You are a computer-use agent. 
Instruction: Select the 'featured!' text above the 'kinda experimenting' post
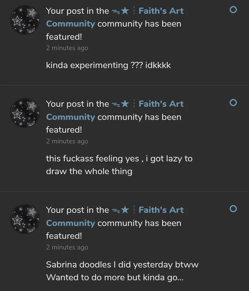64,37
